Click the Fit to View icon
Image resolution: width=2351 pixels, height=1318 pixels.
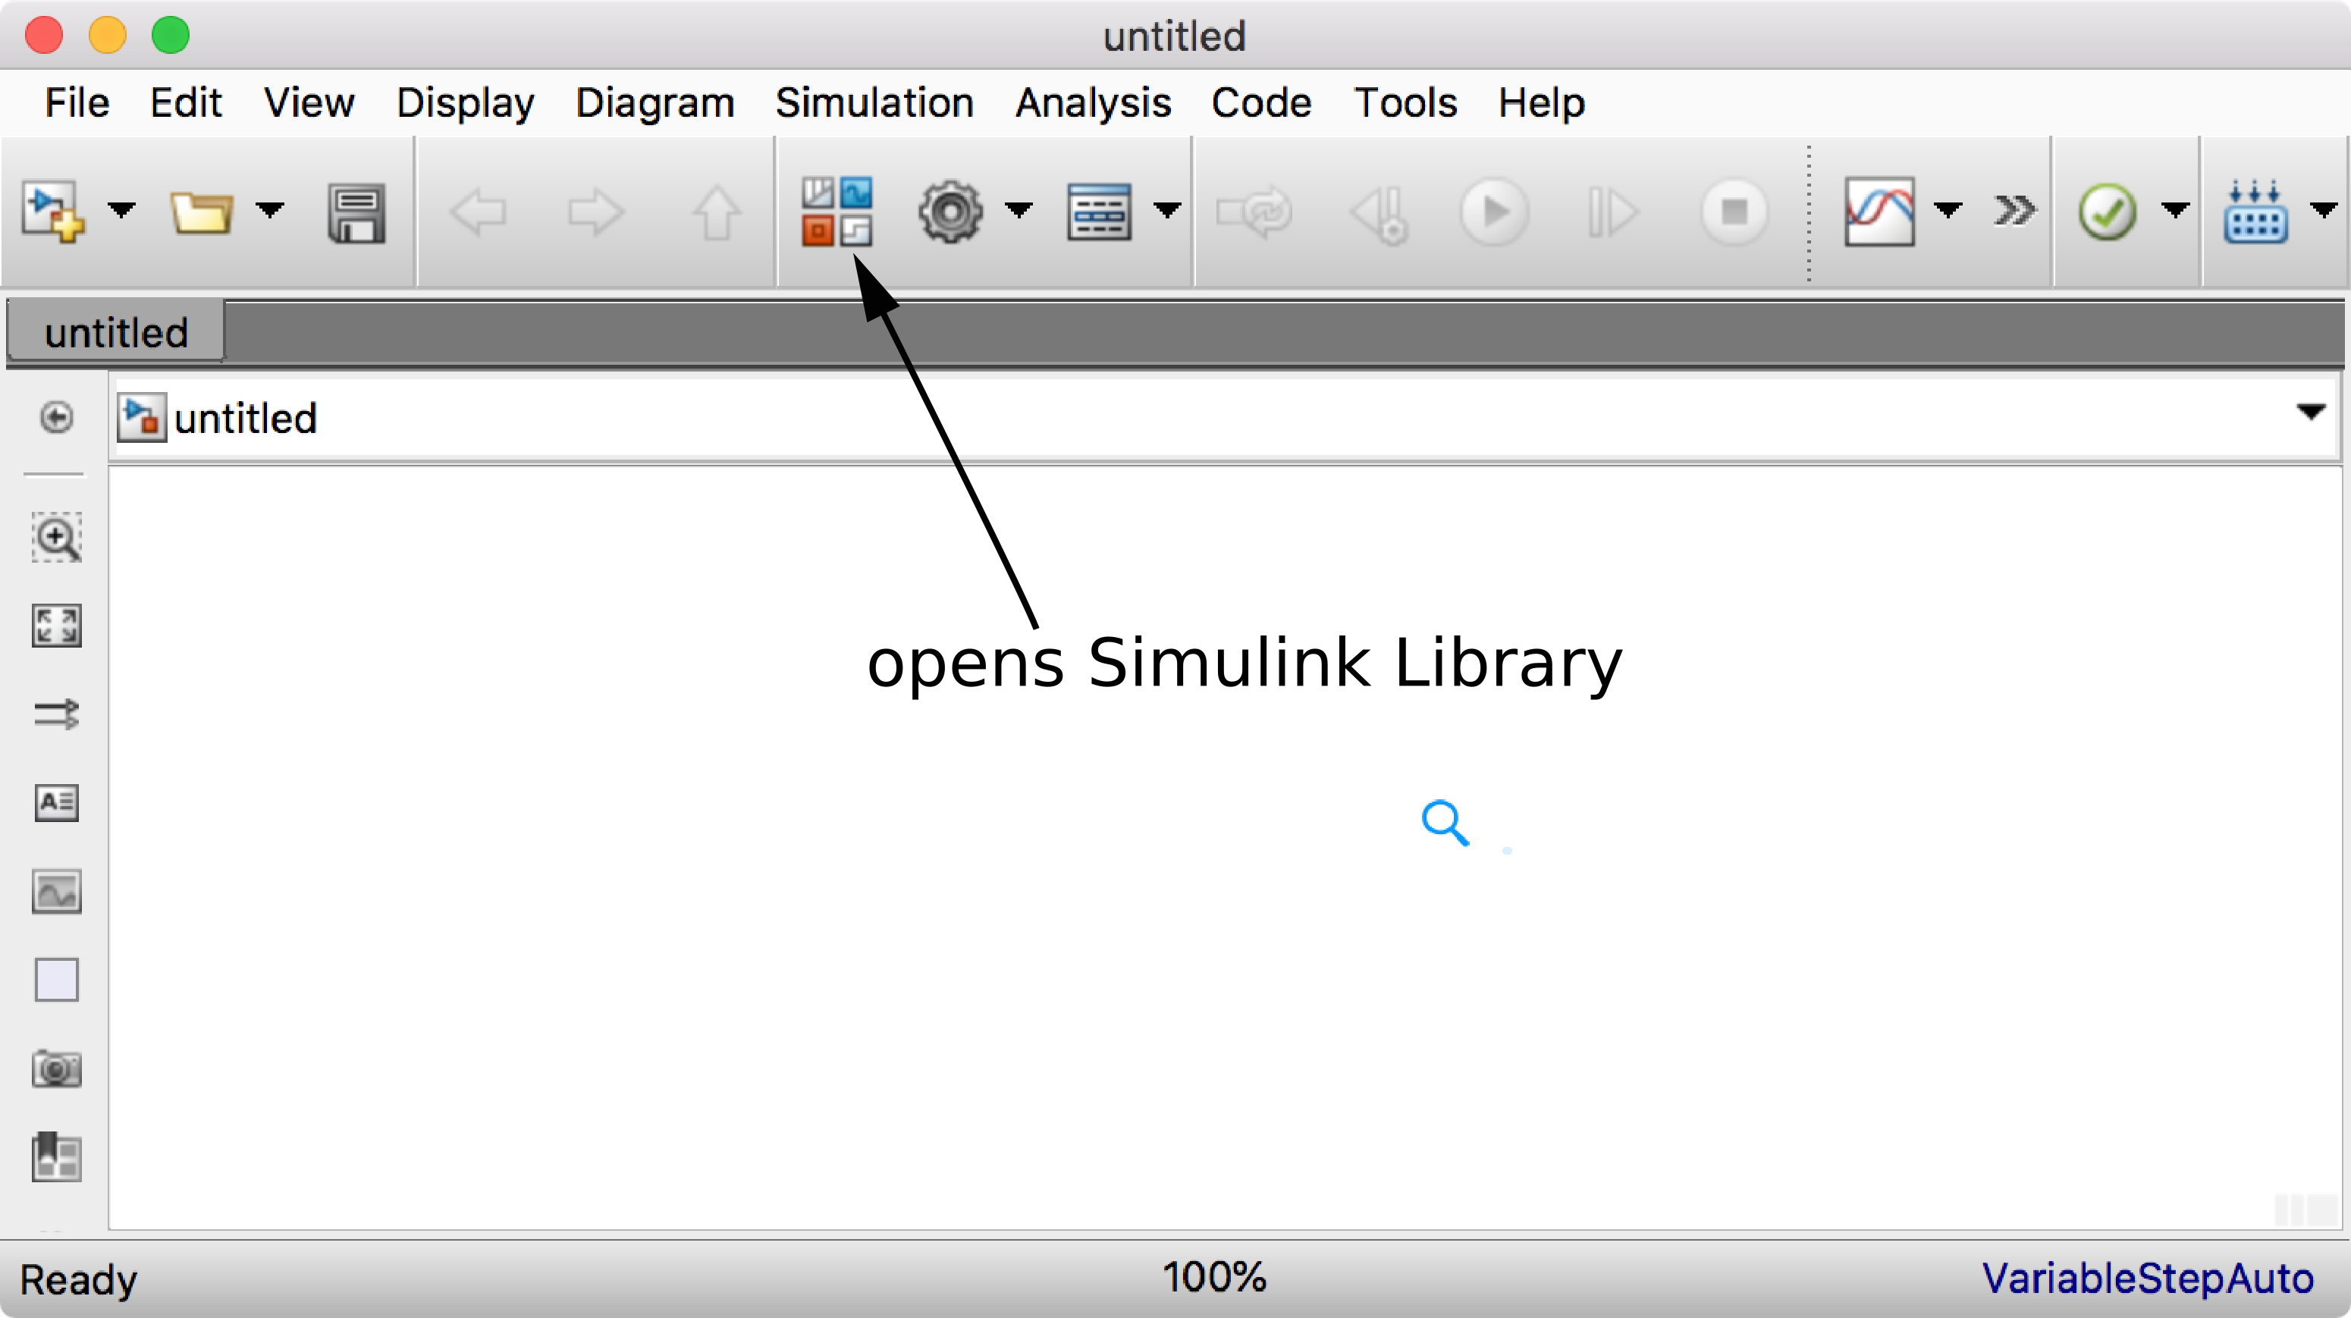[x=57, y=625]
